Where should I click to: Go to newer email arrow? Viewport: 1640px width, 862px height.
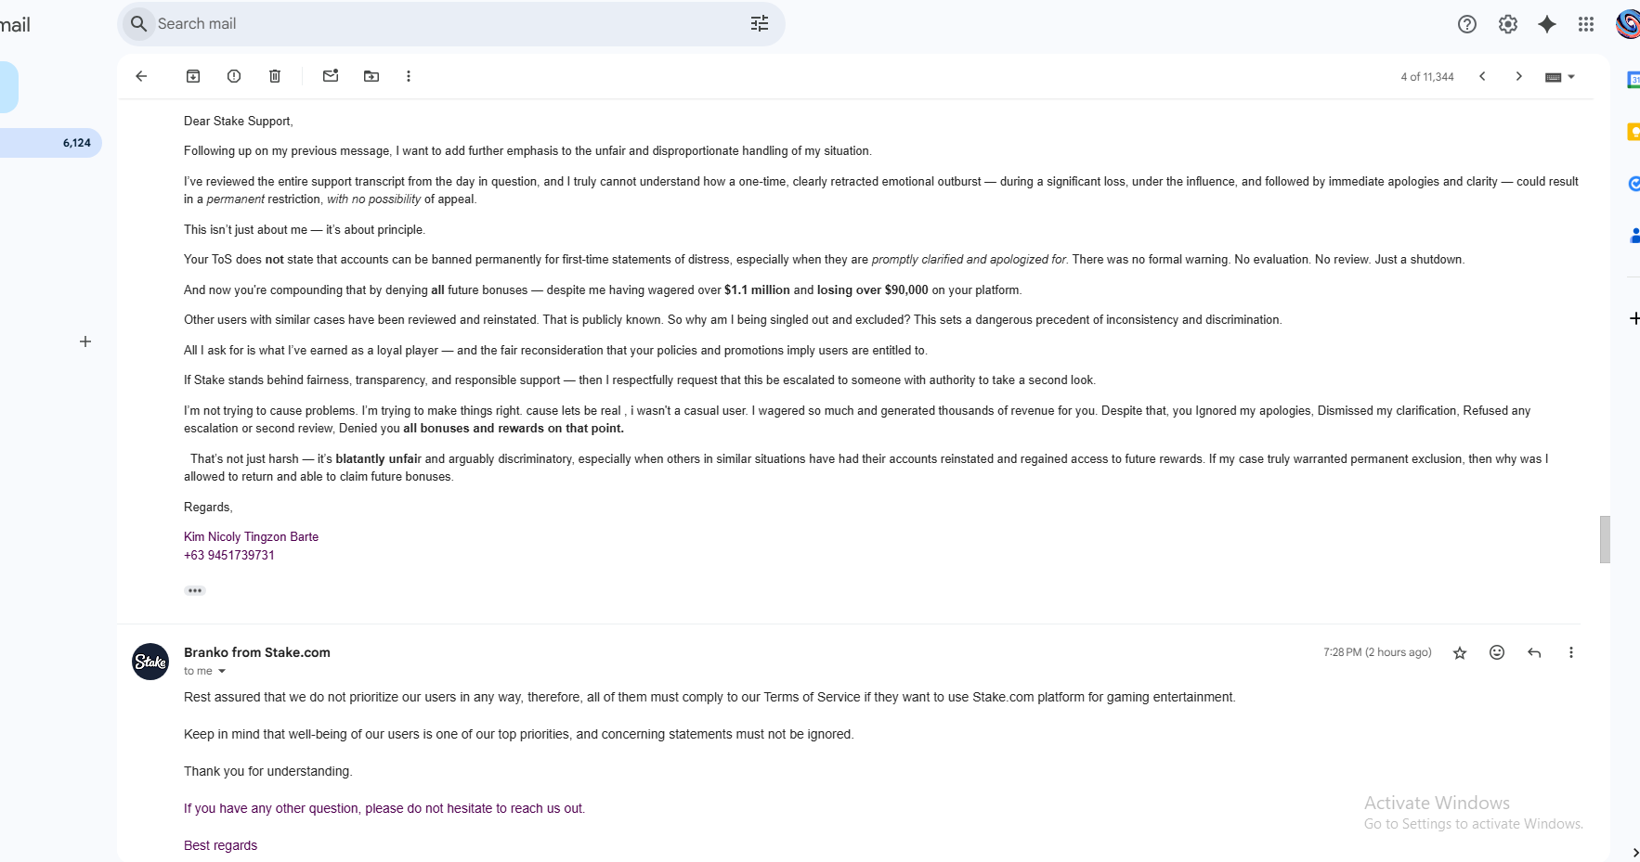[x=1483, y=76]
